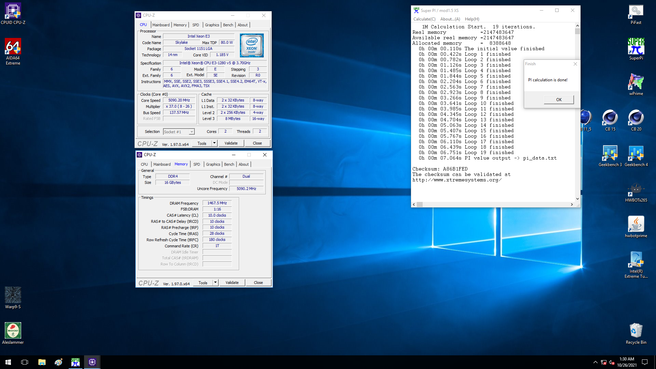Click Close button in bottom CPU-Z window
Image resolution: width=656 pixels, height=369 pixels.
[x=258, y=283]
